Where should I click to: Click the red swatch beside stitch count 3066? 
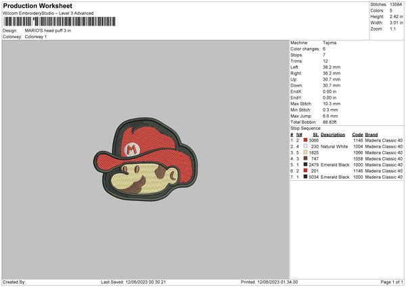pyautogui.click(x=306, y=140)
